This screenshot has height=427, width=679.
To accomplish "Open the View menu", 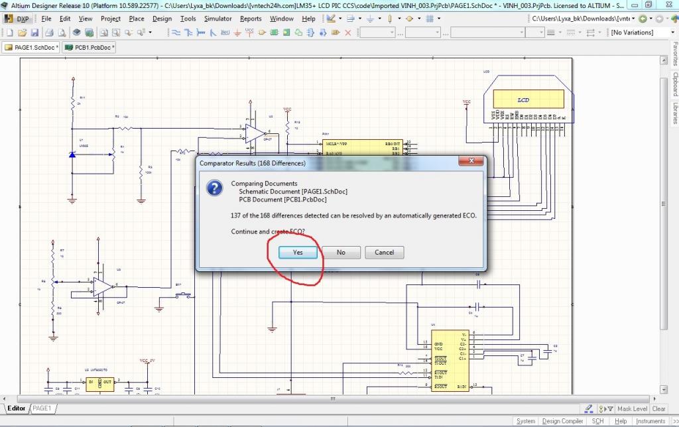I will click(86, 19).
